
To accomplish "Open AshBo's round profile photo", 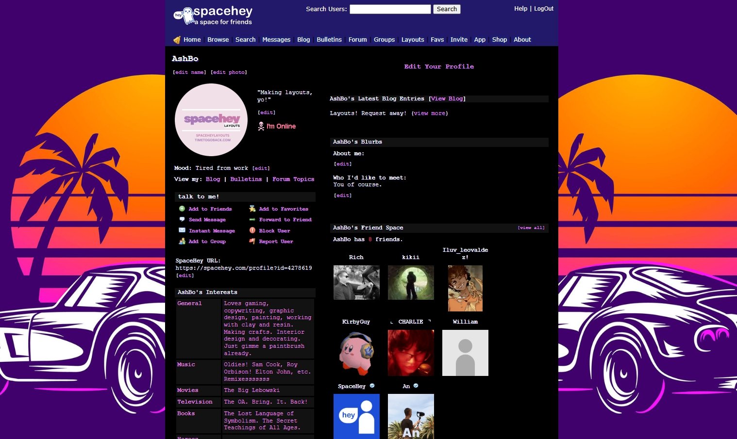I will (211, 120).
